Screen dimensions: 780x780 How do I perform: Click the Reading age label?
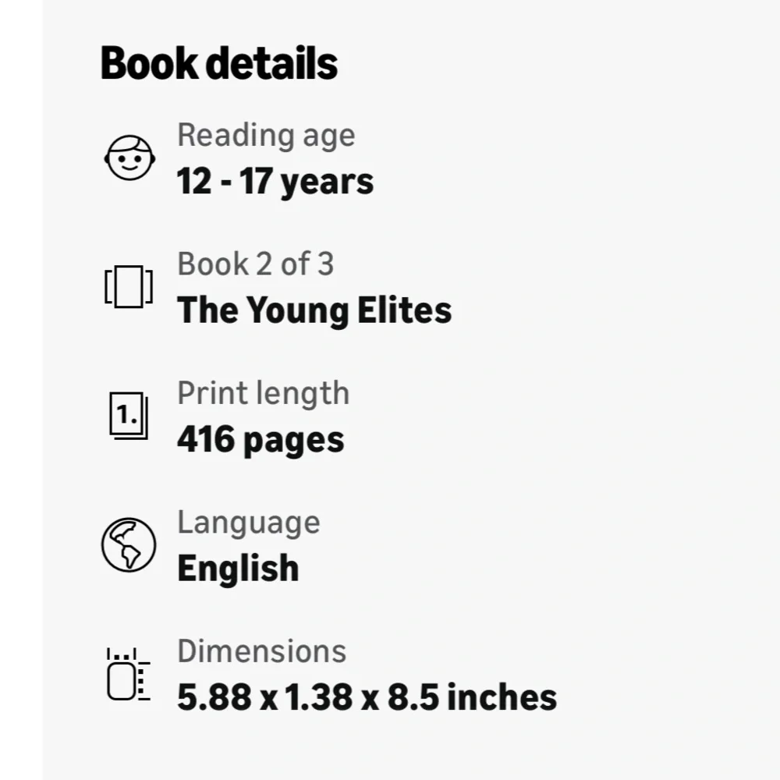[x=266, y=135]
